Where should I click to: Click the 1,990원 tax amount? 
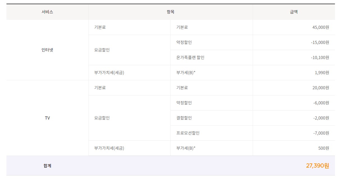tap(322, 73)
